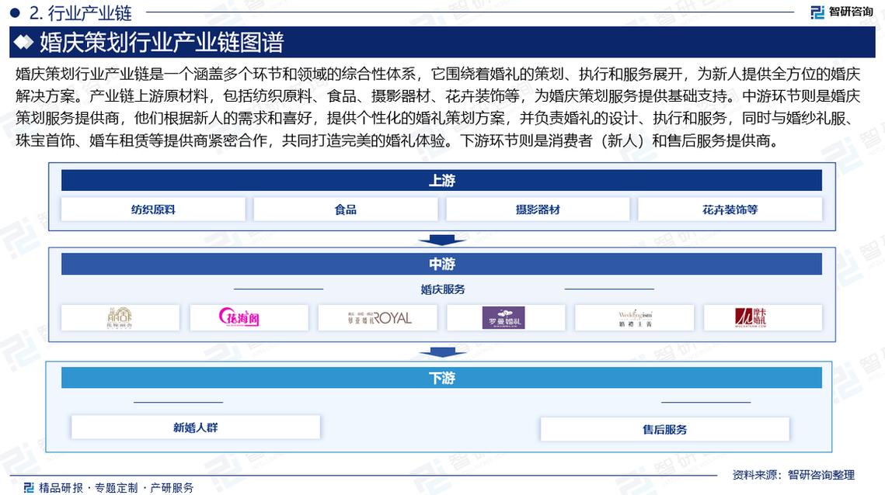The image size is (885, 495).
Task: Click the first gold wedding brand logo
Action: [120, 317]
